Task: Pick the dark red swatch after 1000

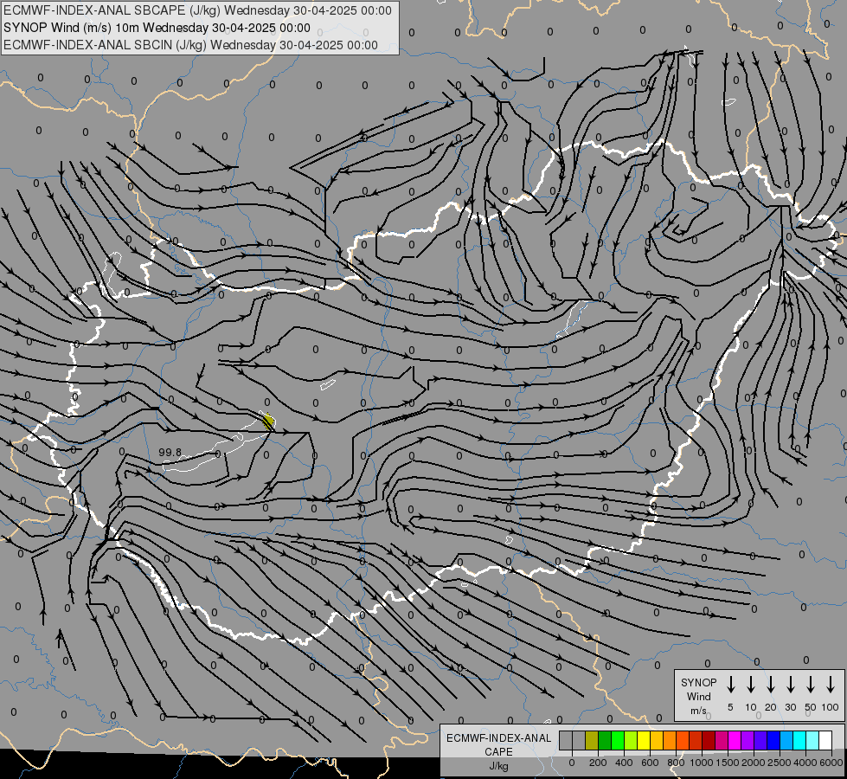Action: coord(709,740)
